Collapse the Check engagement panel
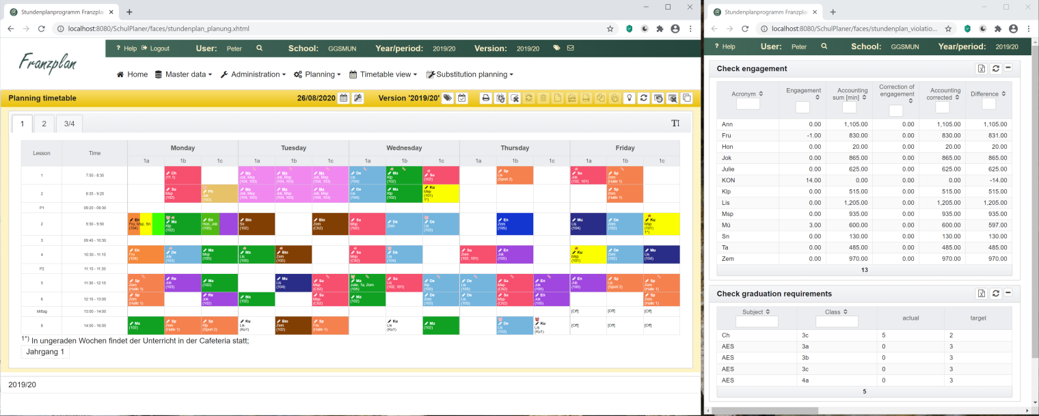Image resolution: width=1039 pixels, height=416 pixels. click(x=1008, y=68)
